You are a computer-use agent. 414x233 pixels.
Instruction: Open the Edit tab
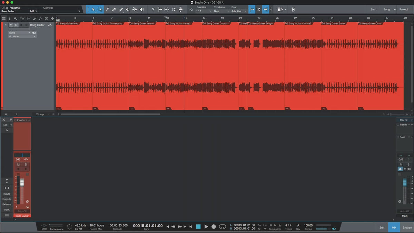[382, 227]
